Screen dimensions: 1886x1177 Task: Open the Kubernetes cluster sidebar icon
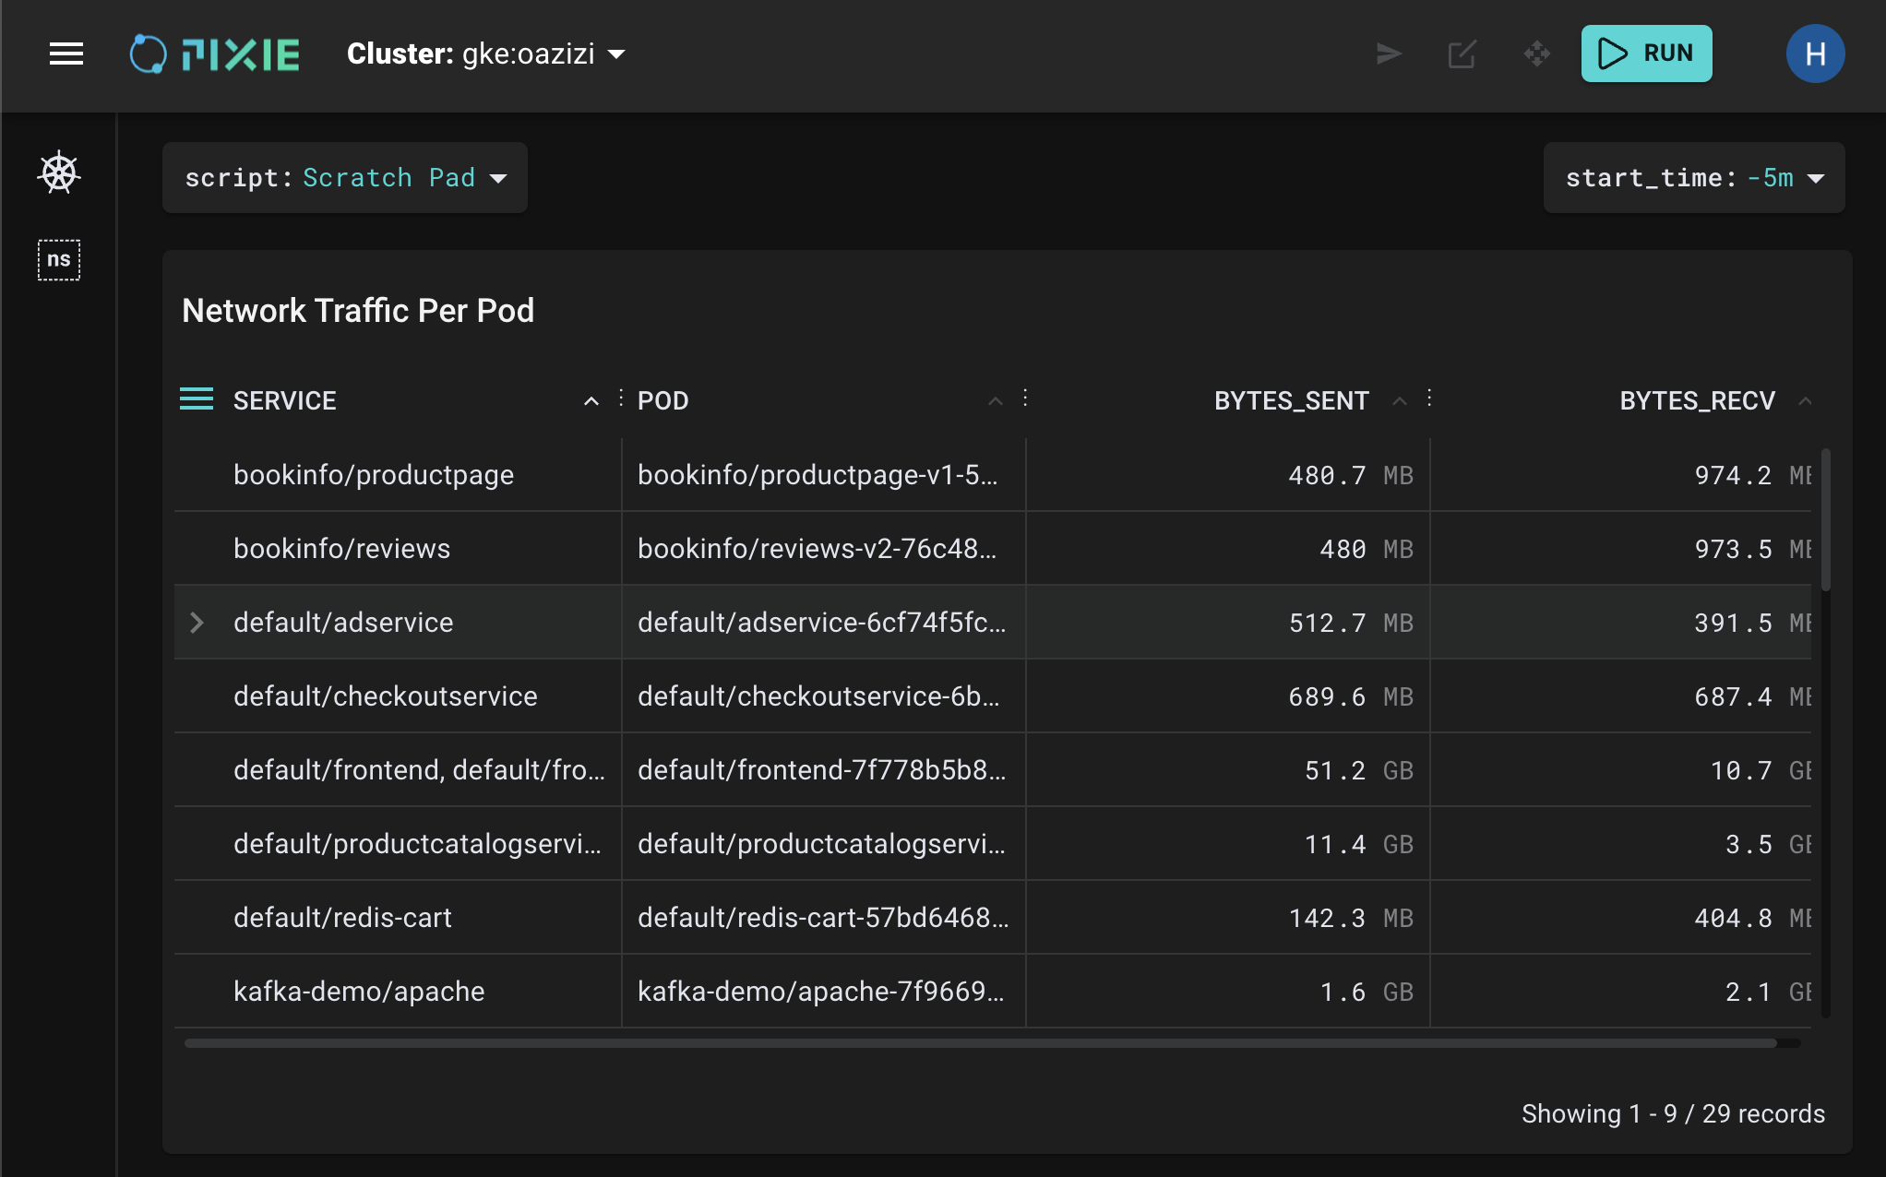point(59,172)
